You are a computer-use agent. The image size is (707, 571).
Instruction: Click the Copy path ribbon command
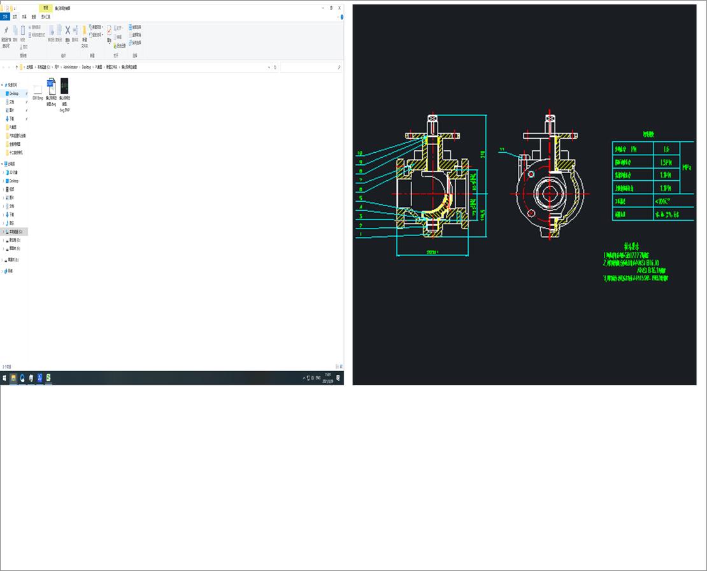35,27
